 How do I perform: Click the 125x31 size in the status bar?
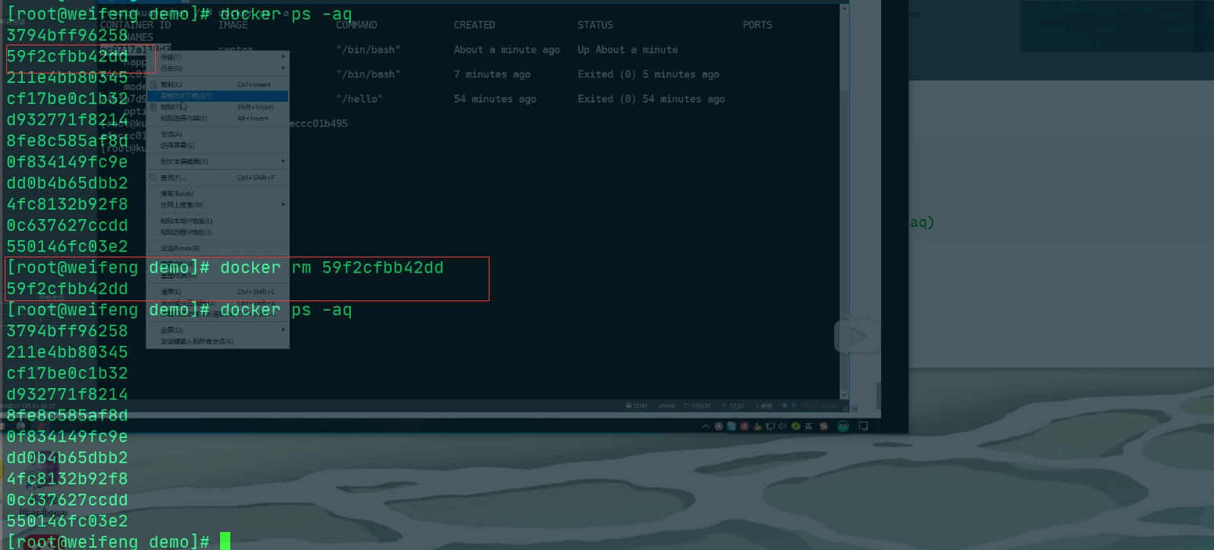[x=701, y=405]
